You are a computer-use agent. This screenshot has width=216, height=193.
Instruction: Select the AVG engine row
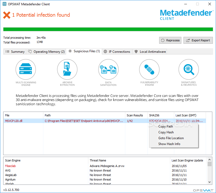(105, 170)
